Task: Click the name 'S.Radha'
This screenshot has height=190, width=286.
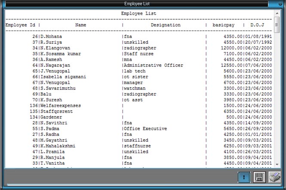Action: coord(50,135)
